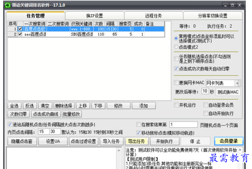
Task: Click the notice panel scrollbar up arrow
Action: pos(240,150)
